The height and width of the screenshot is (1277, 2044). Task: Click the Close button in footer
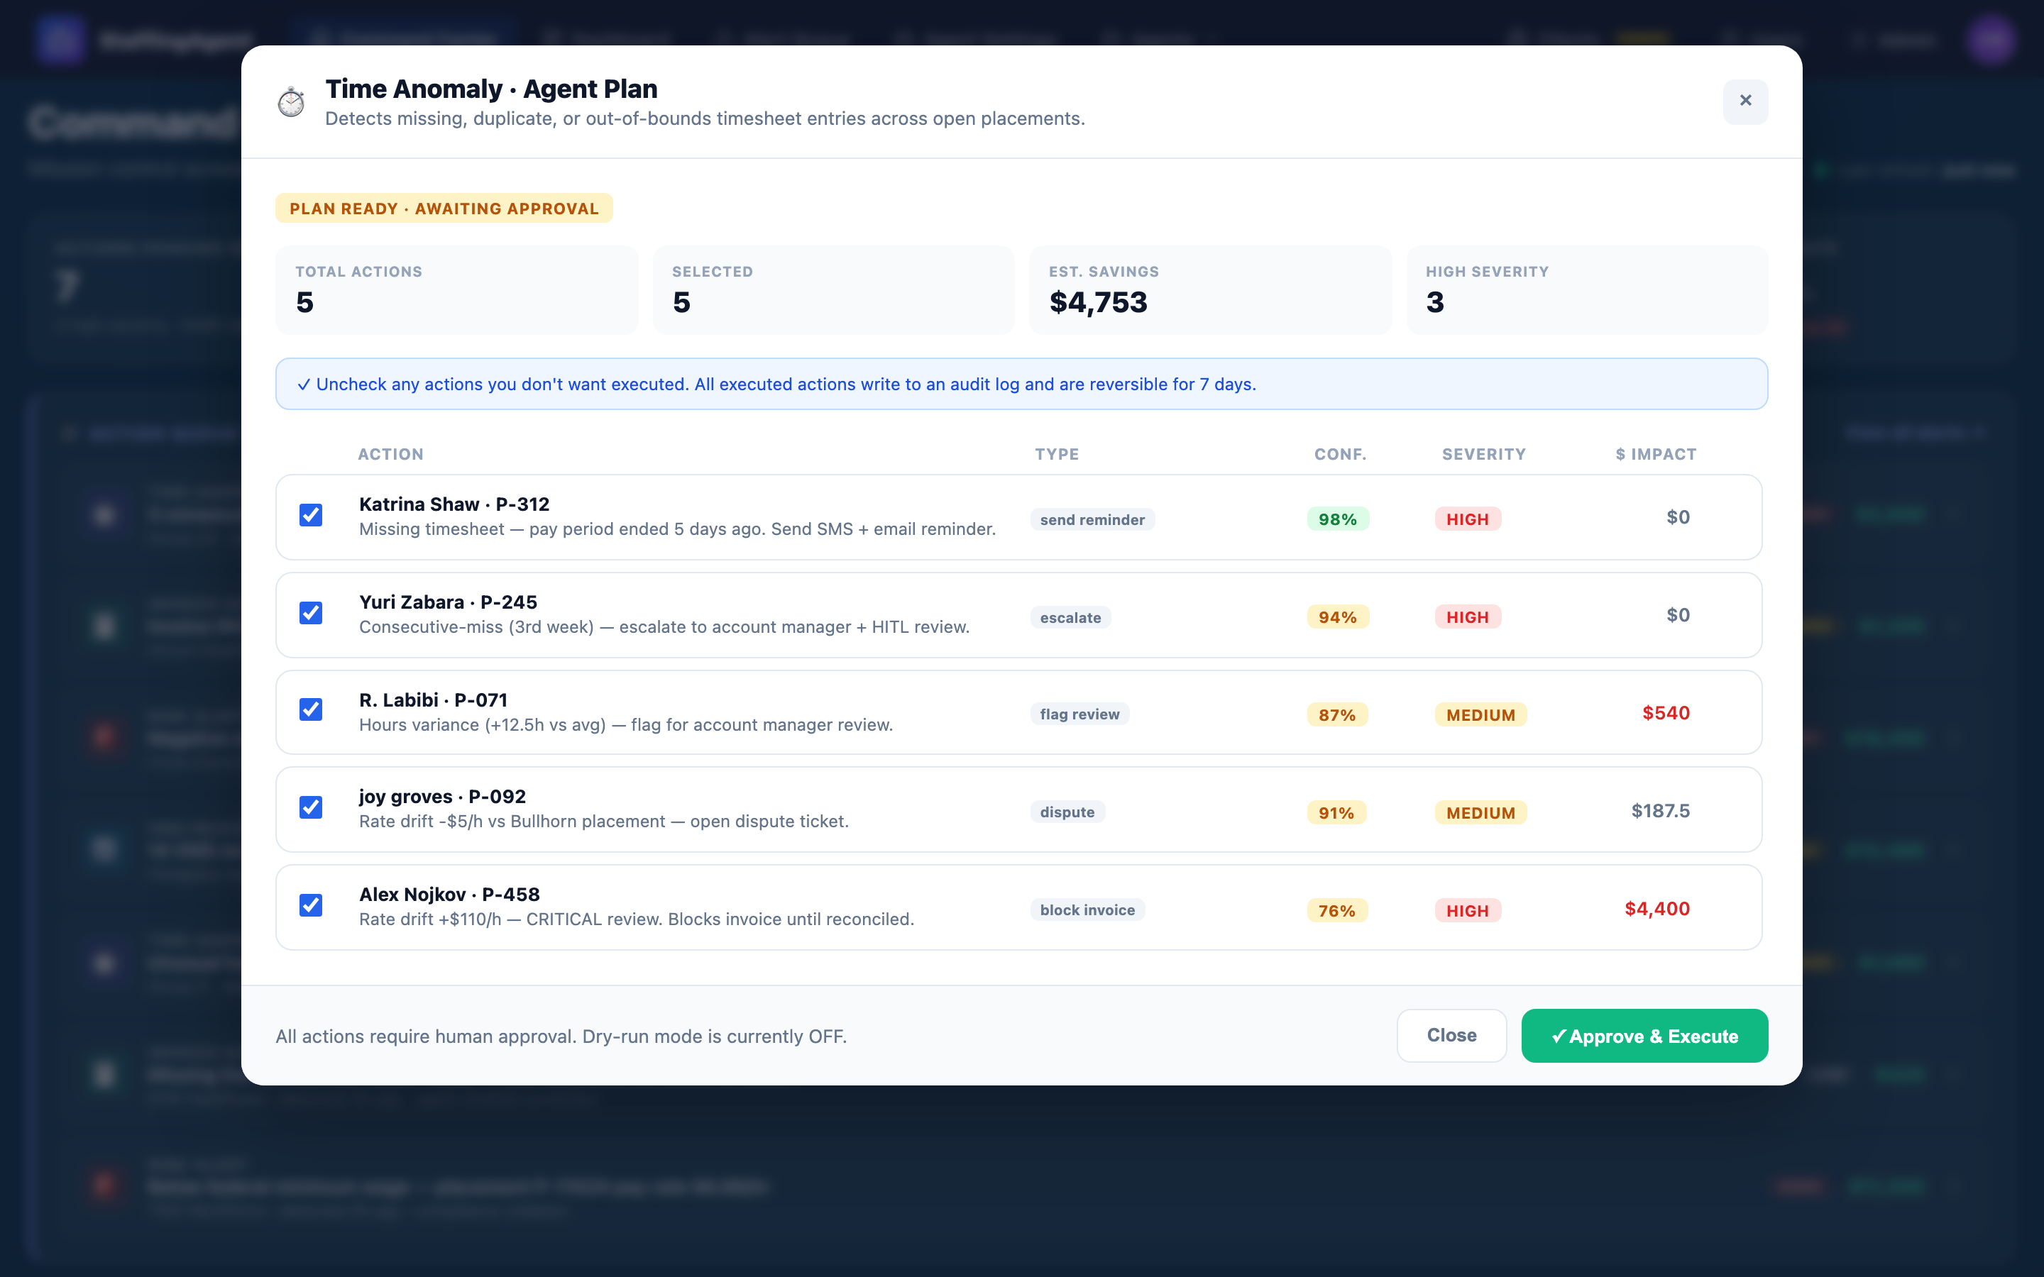[1451, 1036]
